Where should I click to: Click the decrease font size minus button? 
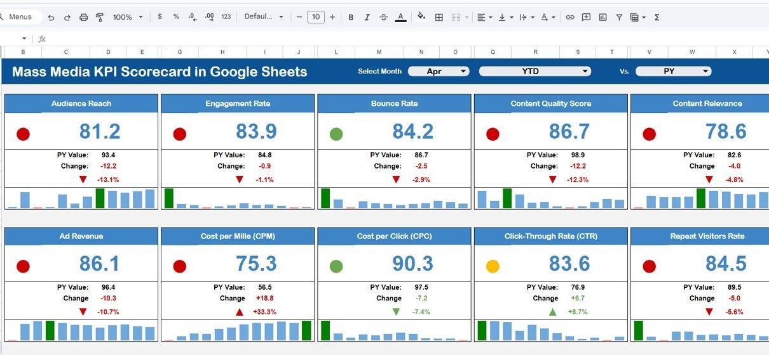[x=299, y=17]
